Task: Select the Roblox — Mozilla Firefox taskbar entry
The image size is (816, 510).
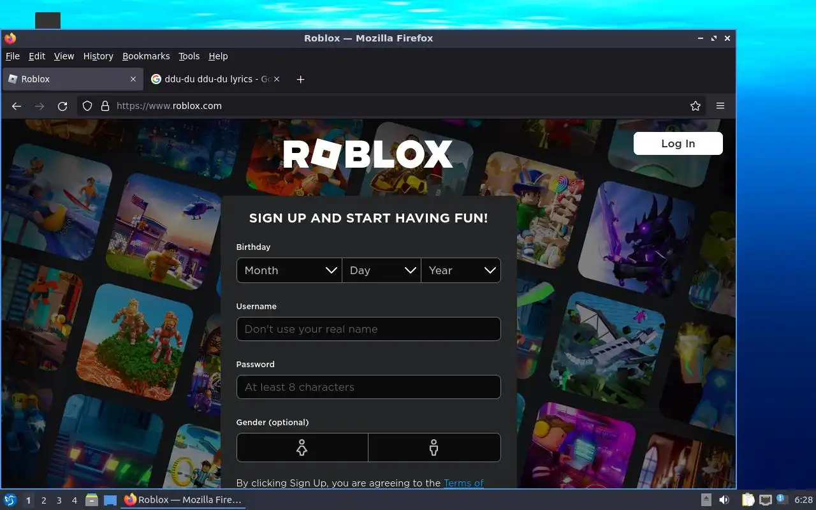Action: tap(184, 500)
